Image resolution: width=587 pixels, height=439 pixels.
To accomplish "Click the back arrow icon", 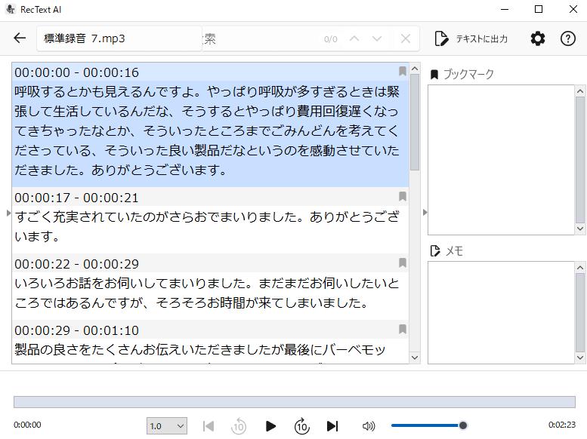I will [20, 38].
